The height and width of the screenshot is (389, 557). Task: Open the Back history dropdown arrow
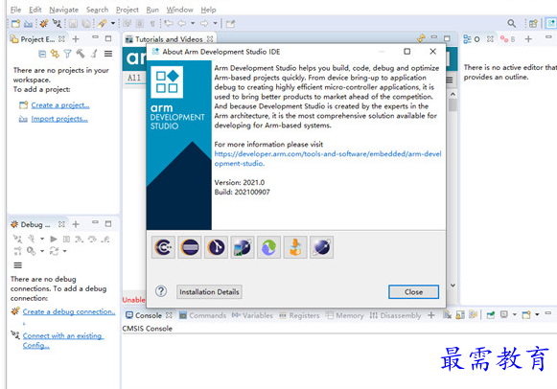pos(193,23)
